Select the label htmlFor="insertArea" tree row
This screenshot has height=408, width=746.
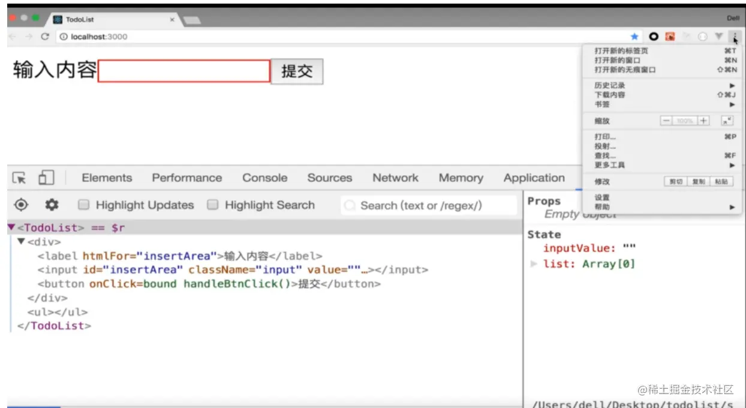point(179,256)
